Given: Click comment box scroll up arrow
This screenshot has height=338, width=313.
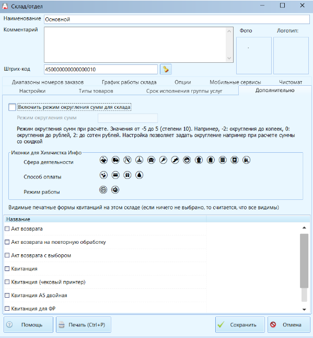Looking at the screenshot, I should [x=229, y=31].
